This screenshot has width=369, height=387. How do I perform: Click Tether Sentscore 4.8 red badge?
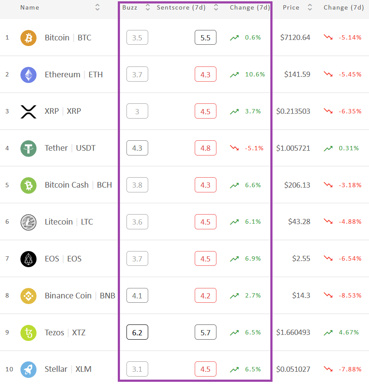click(x=206, y=148)
